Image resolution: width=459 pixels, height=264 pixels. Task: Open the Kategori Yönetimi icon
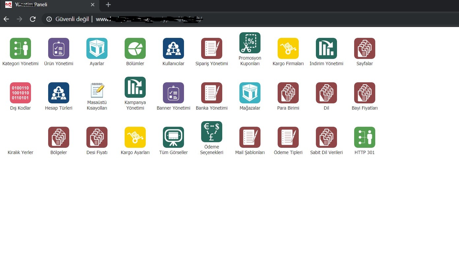pos(20,48)
